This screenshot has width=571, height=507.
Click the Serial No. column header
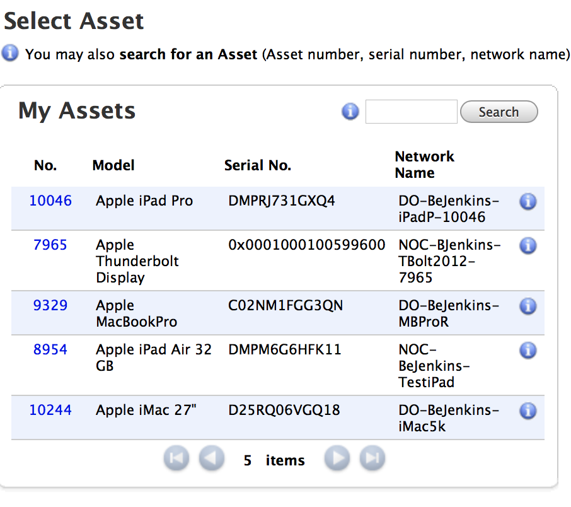258,165
